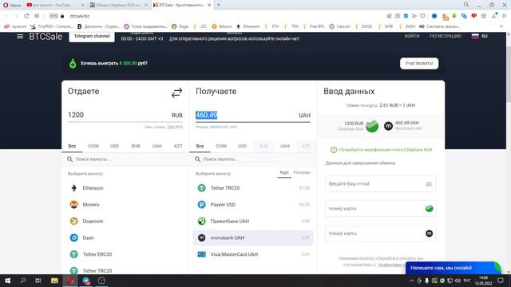Open Opera from the taskbar
511x287 pixels.
coord(70,281)
